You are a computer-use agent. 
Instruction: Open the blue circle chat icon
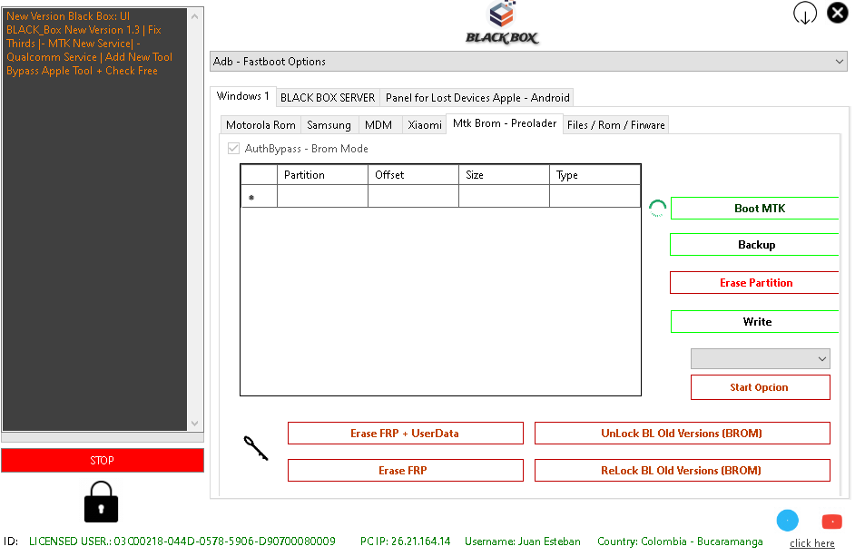pyautogui.click(x=787, y=521)
